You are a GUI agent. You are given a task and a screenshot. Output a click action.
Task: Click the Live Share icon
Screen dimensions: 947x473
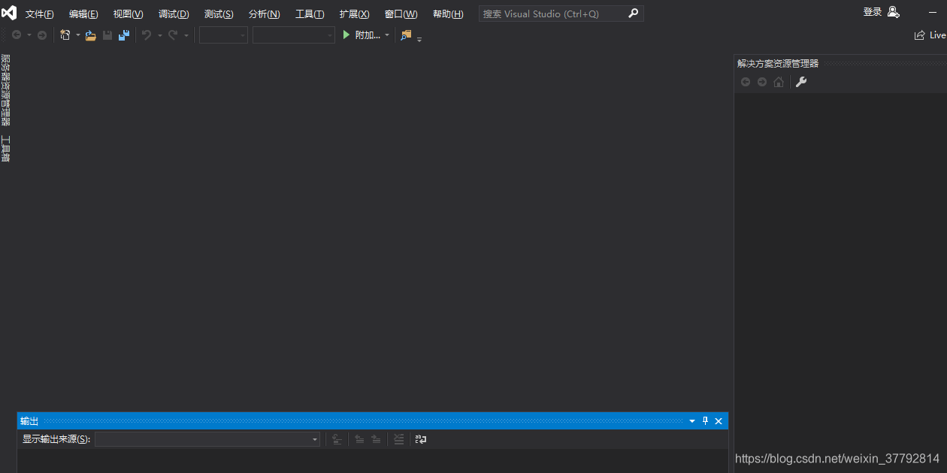[x=919, y=35]
